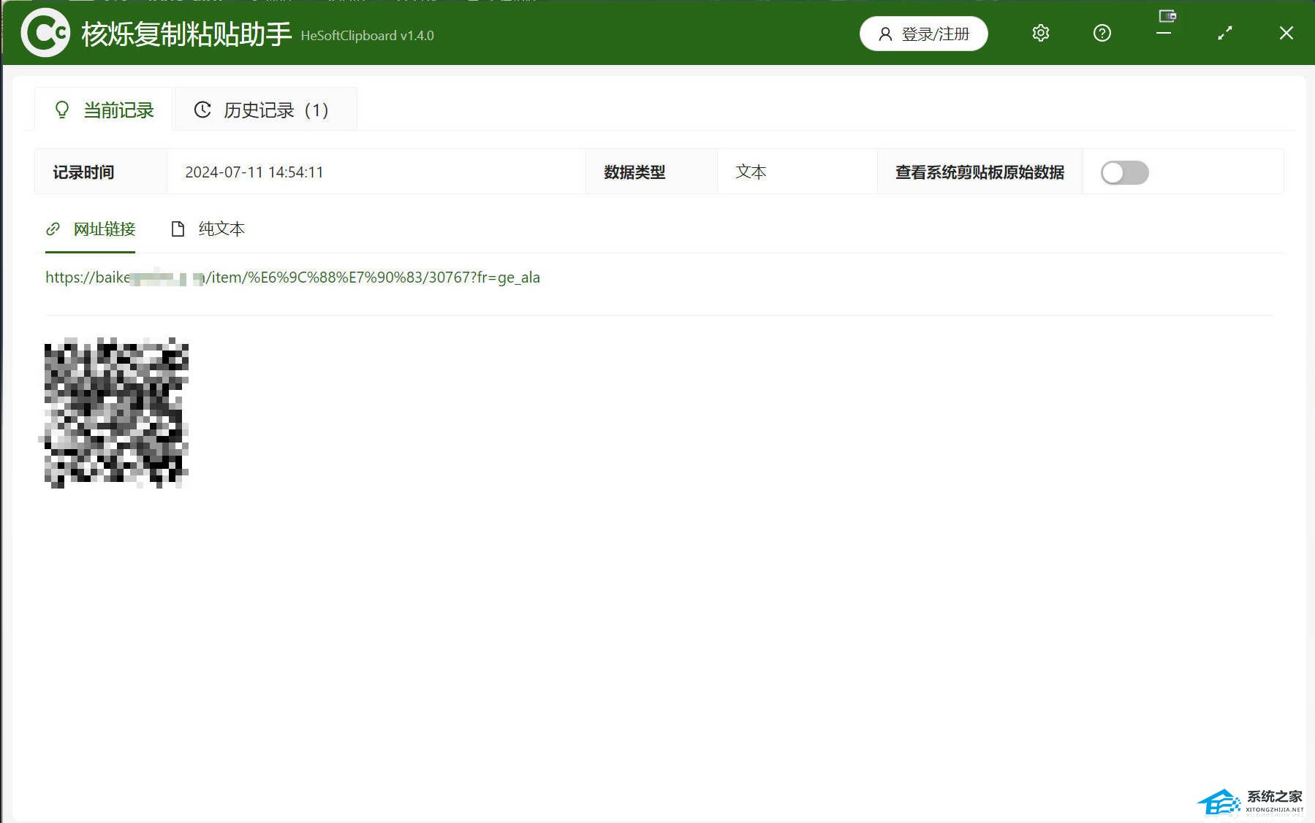Click the 核烁复制粘贴助手 title text

(x=186, y=34)
